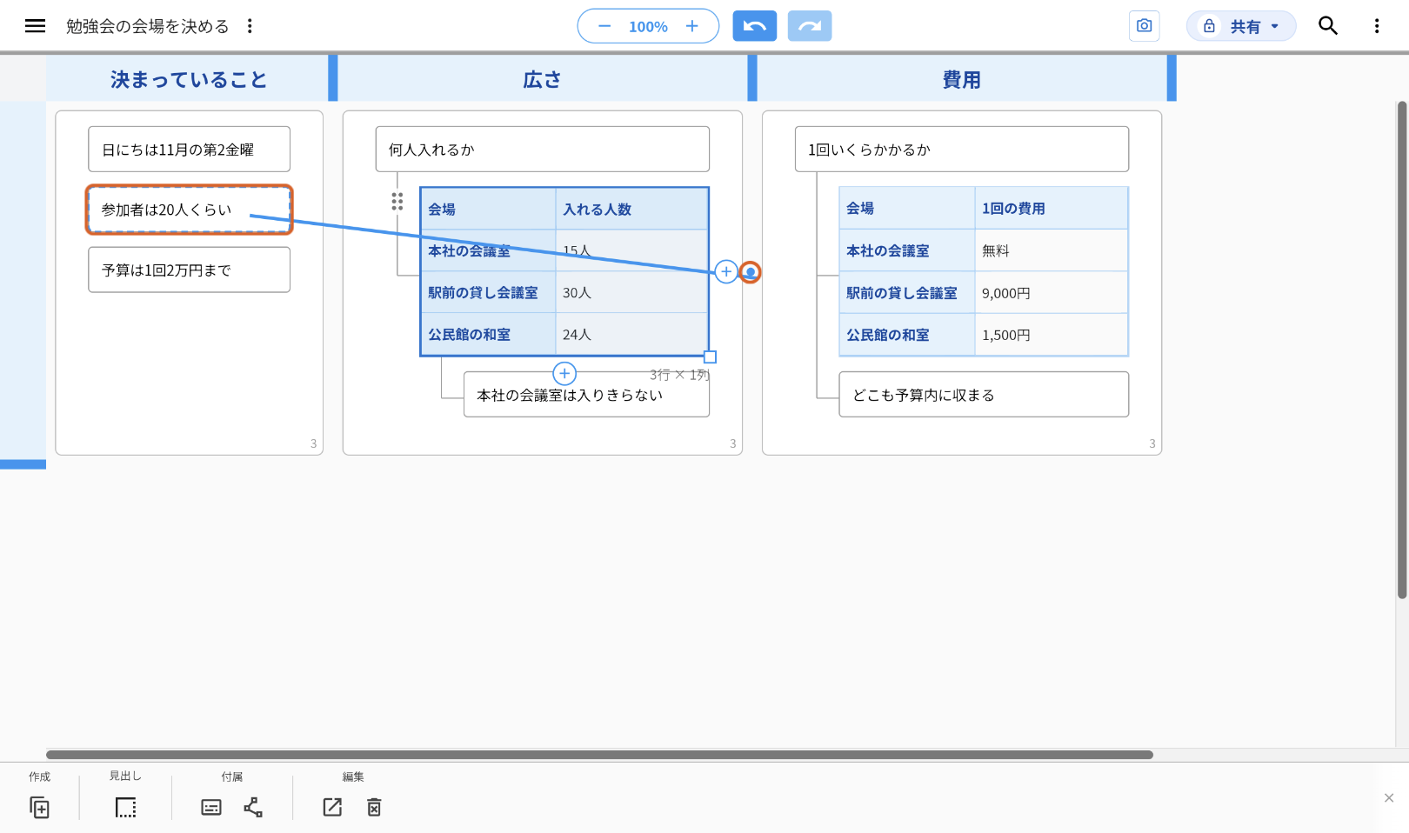Open the 共有 share dropdown
The height and width of the screenshot is (833, 1409).
click(x=1241, y=26)
